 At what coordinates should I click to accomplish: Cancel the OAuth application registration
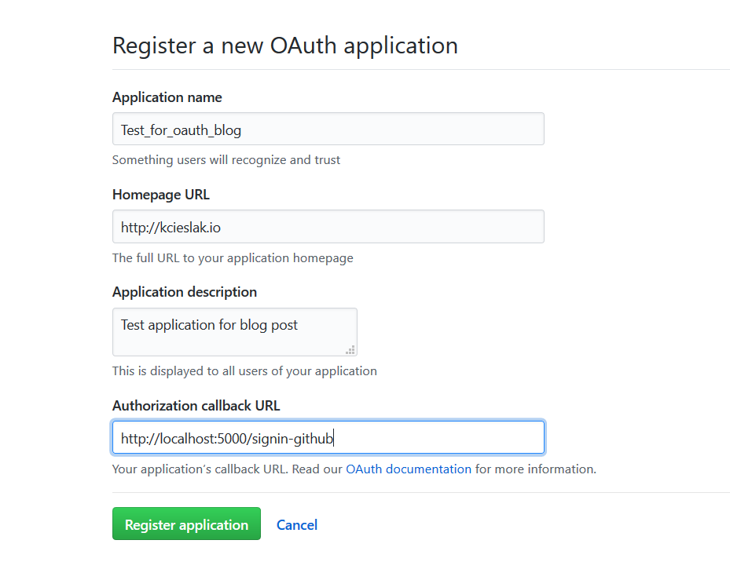297,524
